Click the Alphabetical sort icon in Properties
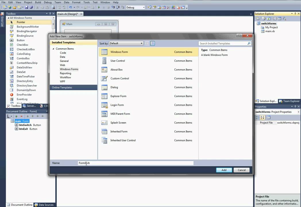This screenshot has height=207, width=301. [x=263, y=117]
